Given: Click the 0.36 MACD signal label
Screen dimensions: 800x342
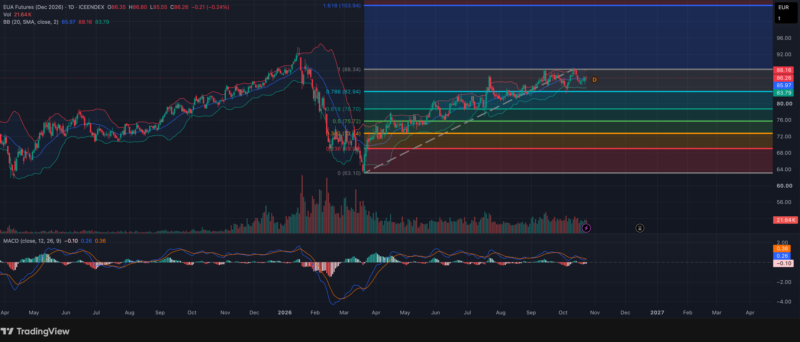Looking at the screenshot, I should [x=782, y=248].
